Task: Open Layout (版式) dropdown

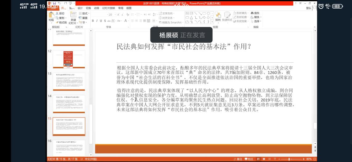Action: coord(84,14)
